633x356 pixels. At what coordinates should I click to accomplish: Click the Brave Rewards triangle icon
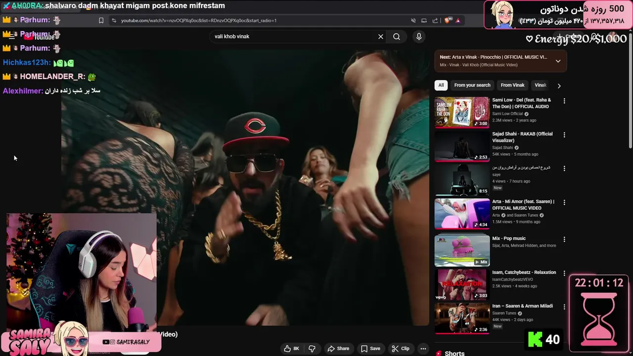pyautogui.click(x=458, y=20)
